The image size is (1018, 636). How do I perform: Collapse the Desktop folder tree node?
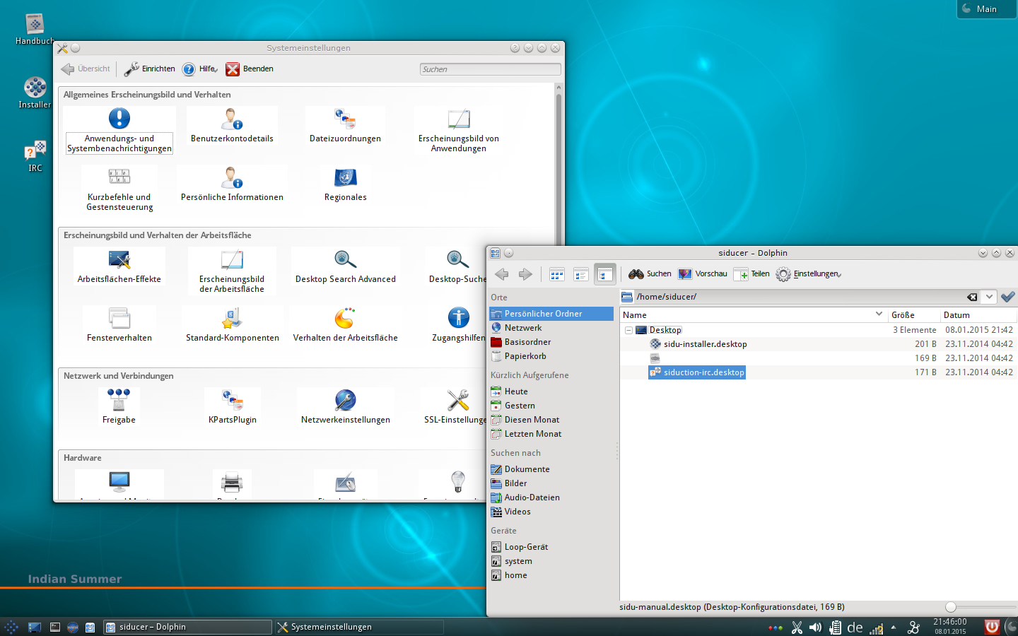628,330
